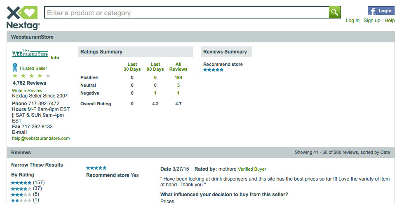This screenshot has width=397, height=204.
Task: Click the Last 30 Days column header
Action: [x=132, y=67]
